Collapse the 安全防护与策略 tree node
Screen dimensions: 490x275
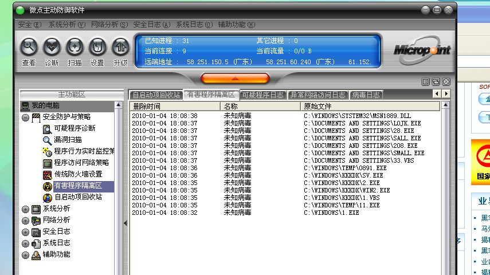point(26,118)
